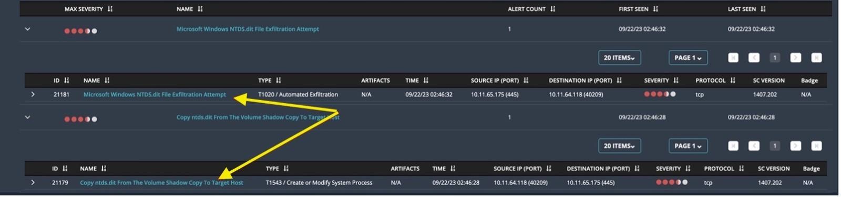The width and height of the screenshot is (841, 197).
Task: Sort by Destination IP in alert 21179's table
Action: [x=637, y=168]
